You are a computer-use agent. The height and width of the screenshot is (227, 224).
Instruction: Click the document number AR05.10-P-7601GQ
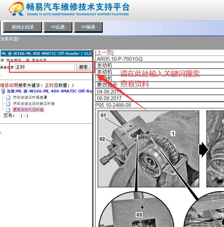pyautogui.click(x=120, y=59)
